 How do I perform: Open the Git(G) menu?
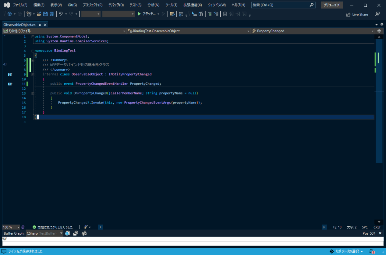coord(72,5)
